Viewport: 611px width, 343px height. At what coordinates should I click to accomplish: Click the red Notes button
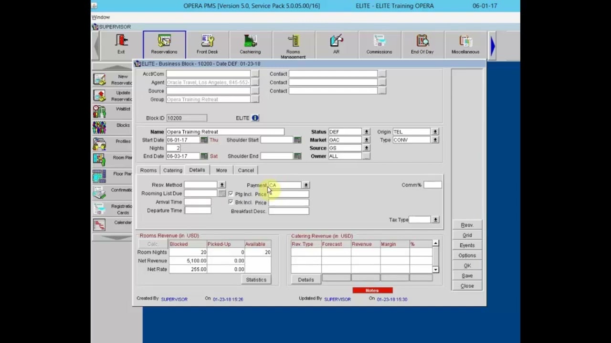pos(372,290)
